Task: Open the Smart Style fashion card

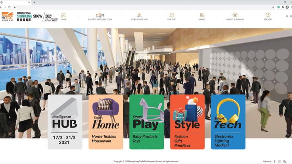Action: pyautogui.click(x=187, y=122)
